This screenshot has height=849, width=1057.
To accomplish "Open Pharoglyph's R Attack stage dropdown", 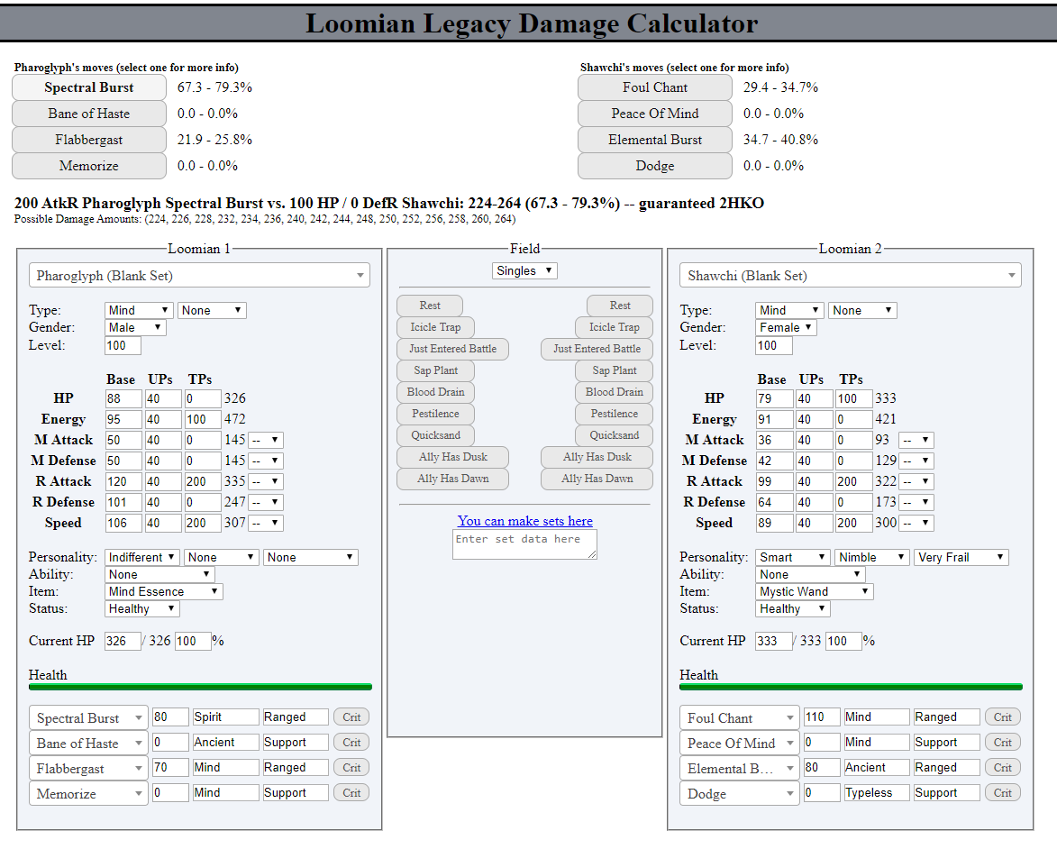I will 266,481.
